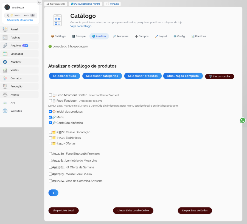
Task: Toggle the Auto mode switch
Action: pos(33,15)
